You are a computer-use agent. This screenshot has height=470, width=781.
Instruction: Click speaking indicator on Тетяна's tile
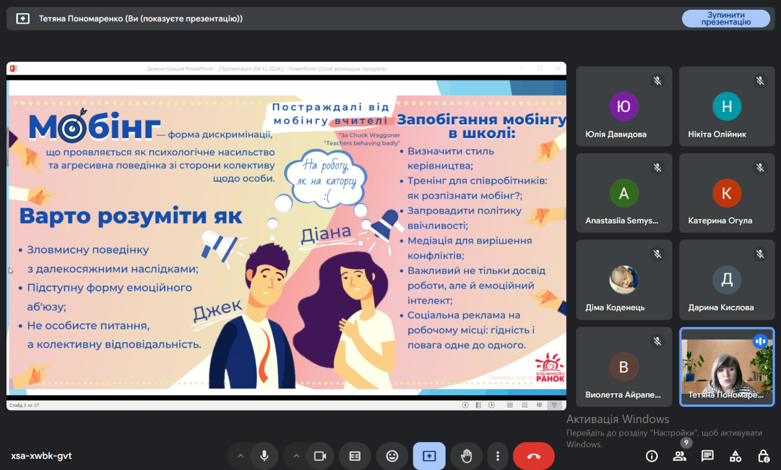[760, 341]
